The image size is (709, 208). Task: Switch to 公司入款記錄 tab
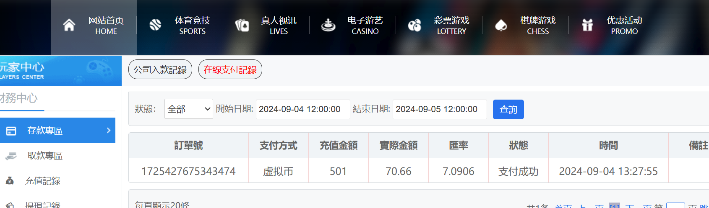(160, 69)
